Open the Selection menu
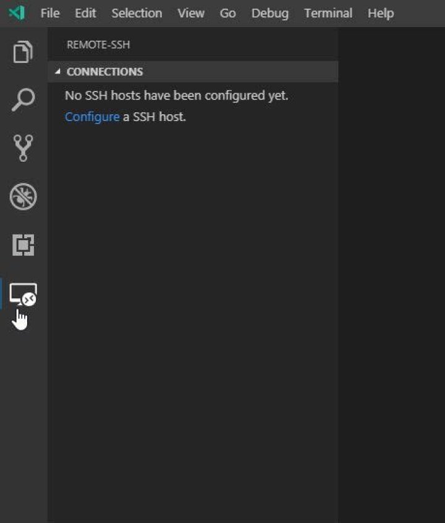 click(x=137, y=13)
